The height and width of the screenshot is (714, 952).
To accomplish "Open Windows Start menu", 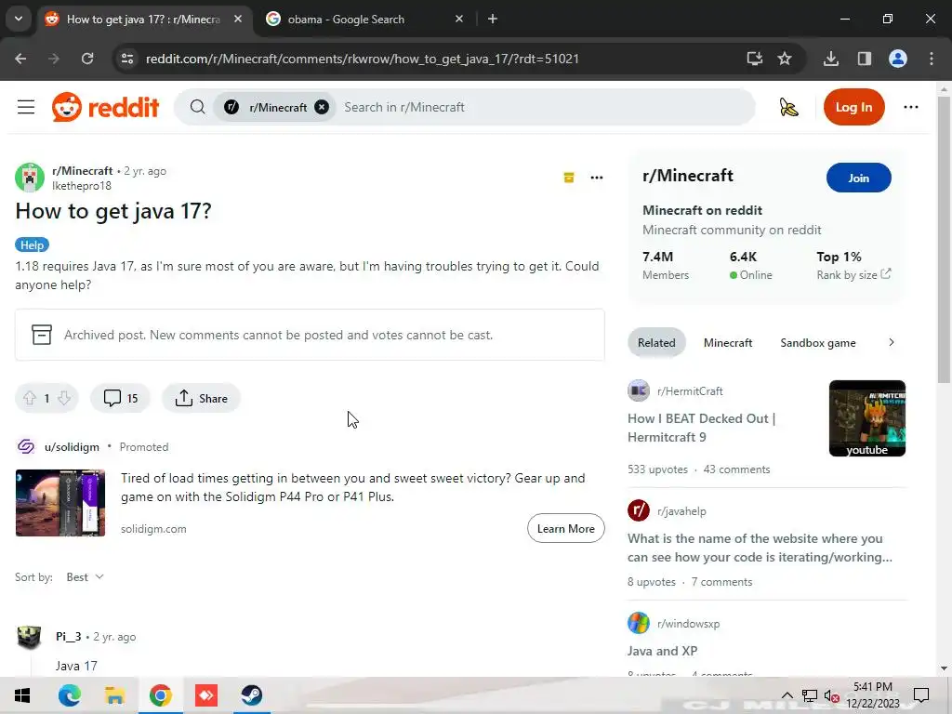I will (x=22, y=695).
